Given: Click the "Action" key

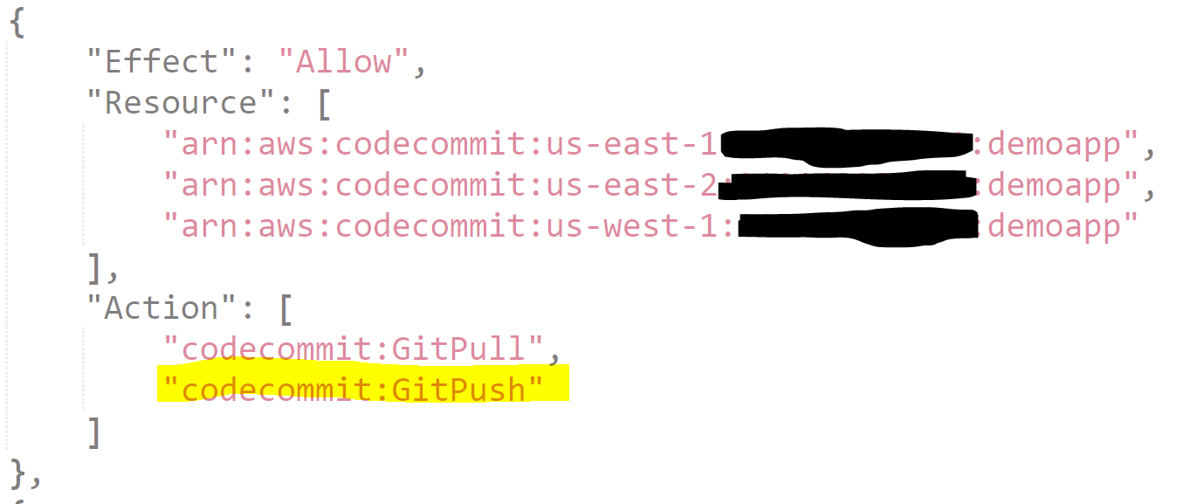Looking at the screenshot, I should click(x=153, y=308).
